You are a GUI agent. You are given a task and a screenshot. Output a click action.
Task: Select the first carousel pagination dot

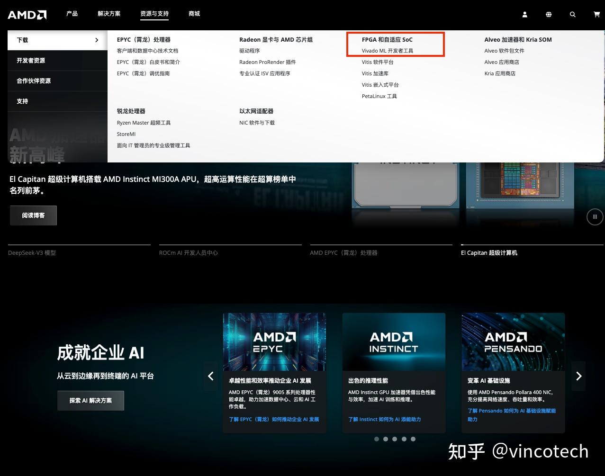click(x=376, y=439)
